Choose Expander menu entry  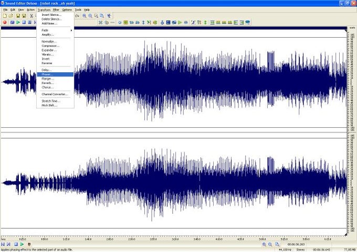pos(55,50)
